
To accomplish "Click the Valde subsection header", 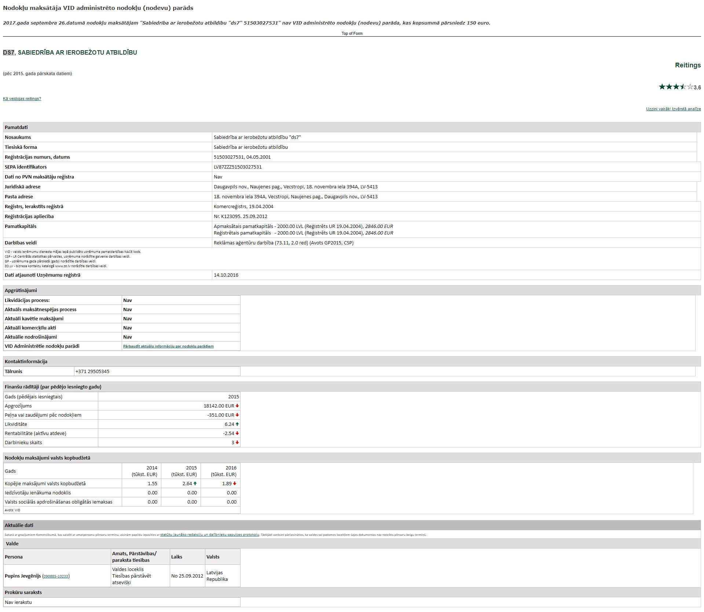I will (12, 543).
